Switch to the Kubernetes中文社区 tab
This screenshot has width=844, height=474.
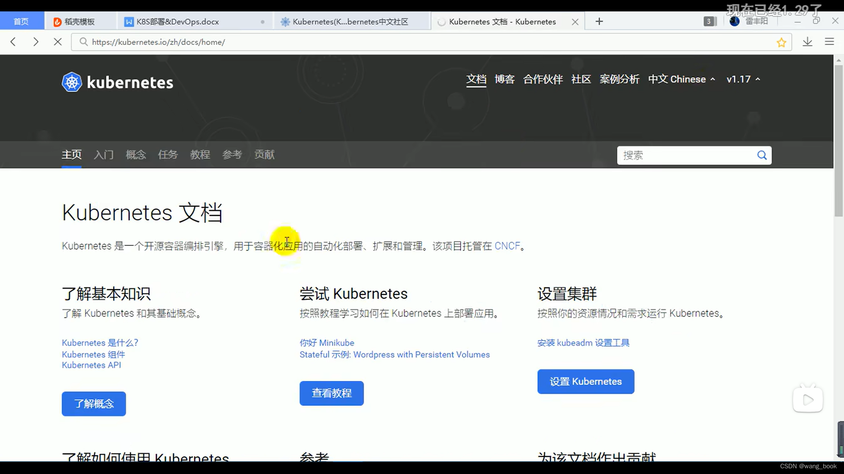pos(351,22)
